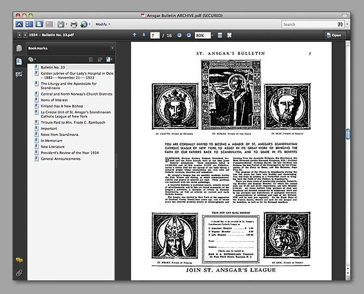The image size is (364, 294).
Task: Enable scrolling page display mode icon
Action: coord(220,35)
